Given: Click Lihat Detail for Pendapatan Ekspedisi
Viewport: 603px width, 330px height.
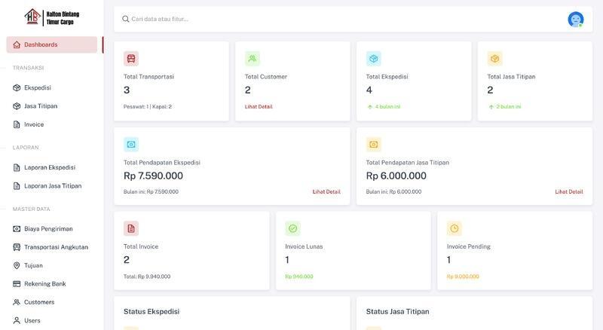Looking at the screenshot, I should tap(326, 192).
